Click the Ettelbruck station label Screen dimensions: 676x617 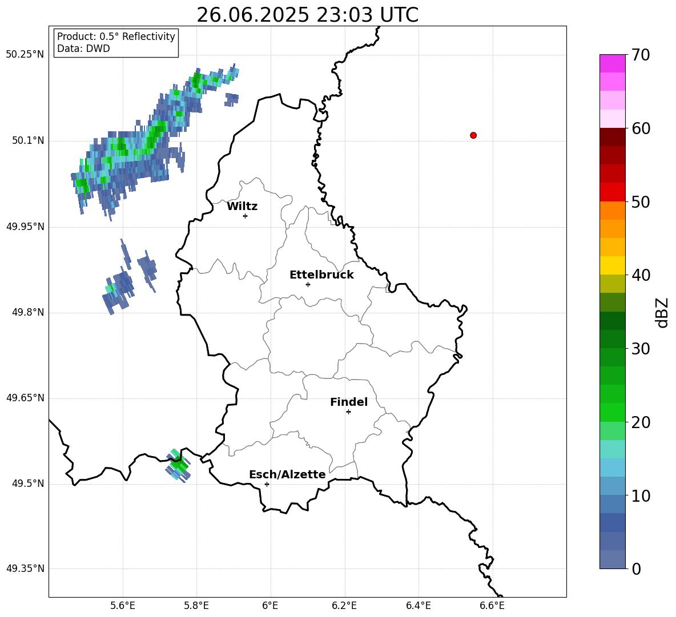tap(321, 275)
